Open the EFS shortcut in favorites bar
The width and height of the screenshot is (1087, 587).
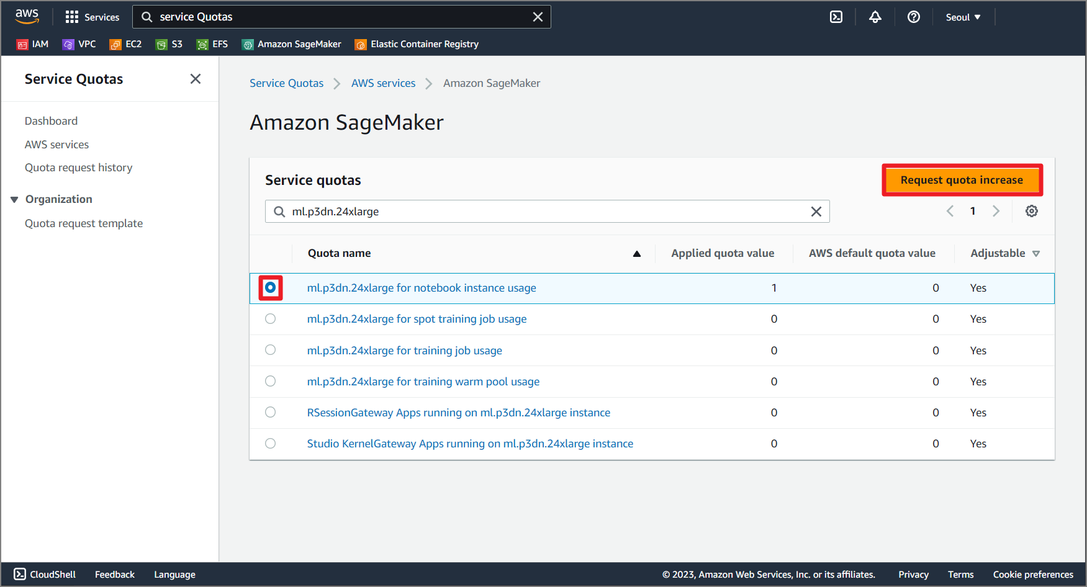212,44
